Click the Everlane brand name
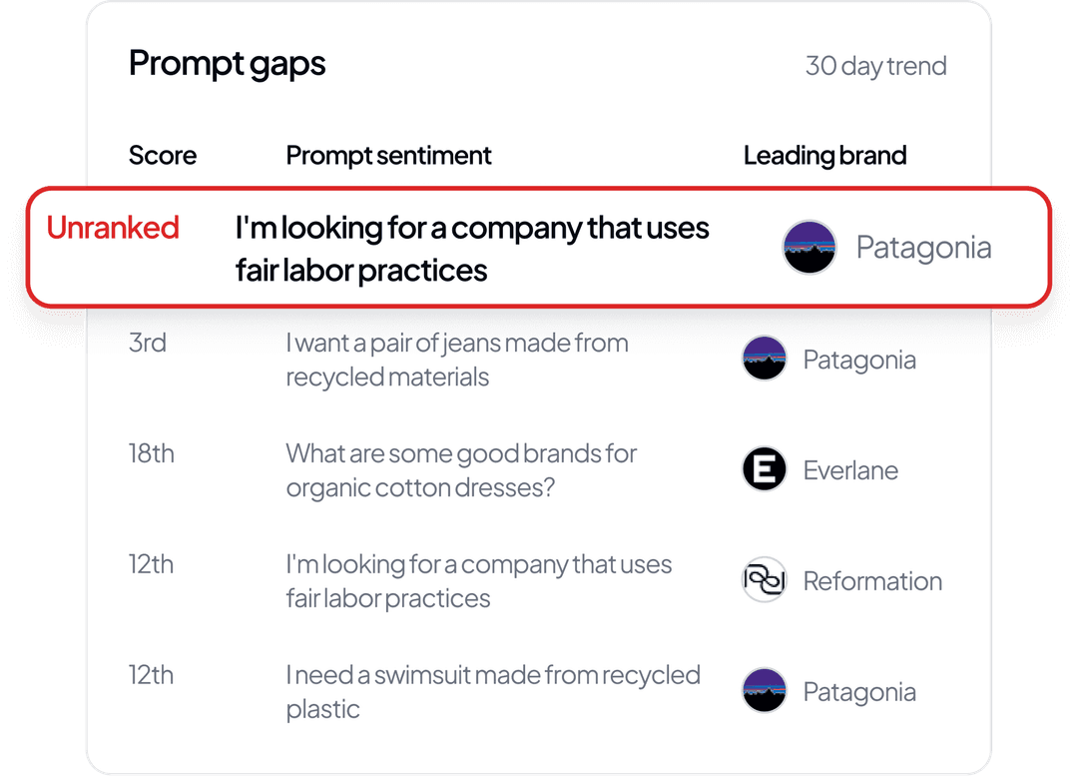The image size is (1078, 776). point(850,470)
